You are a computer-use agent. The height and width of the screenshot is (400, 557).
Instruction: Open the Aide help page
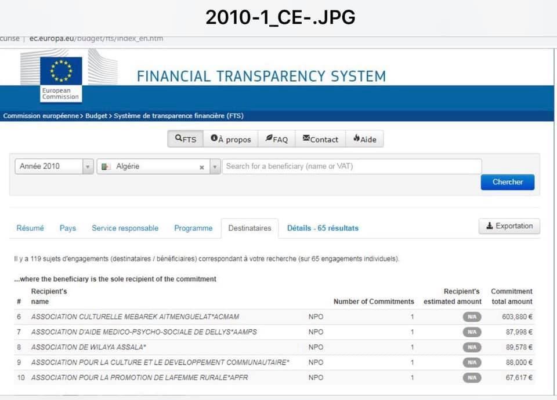point(364,139)
